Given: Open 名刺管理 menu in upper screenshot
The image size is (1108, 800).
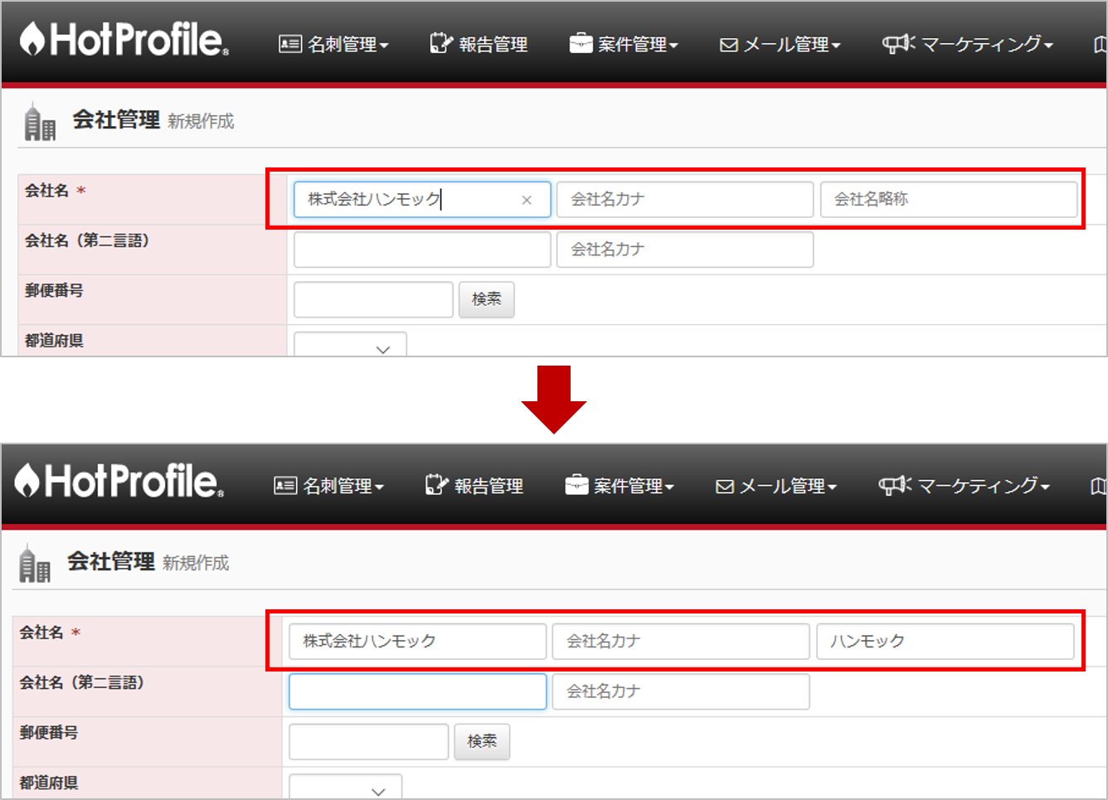Looking at the screenshot, I should tap(333, 44).
